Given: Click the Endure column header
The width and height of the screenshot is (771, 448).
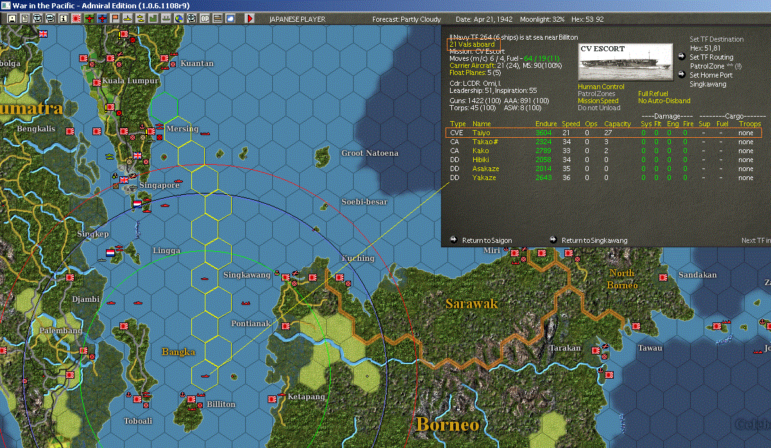Looking at the screenshot, I should 546,124.
